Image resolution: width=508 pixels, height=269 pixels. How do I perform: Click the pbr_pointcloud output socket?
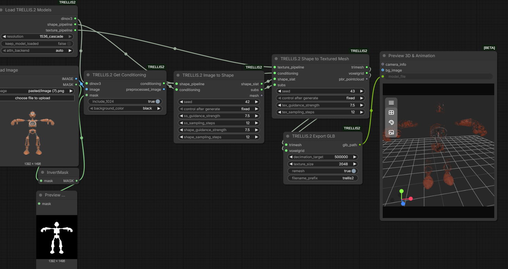(367, 79)
